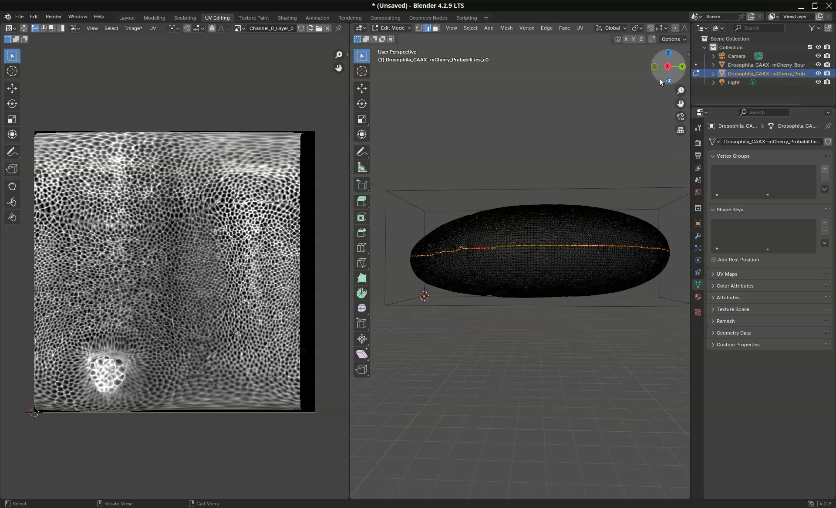Screen dimensions: 836x508
Task: Expand the UV Maps panel
Action: click(727, 274)
